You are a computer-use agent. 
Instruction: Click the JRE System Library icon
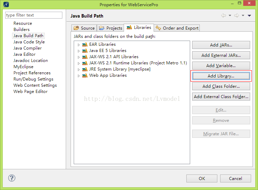pyautogui.click(x=85, y=69)
